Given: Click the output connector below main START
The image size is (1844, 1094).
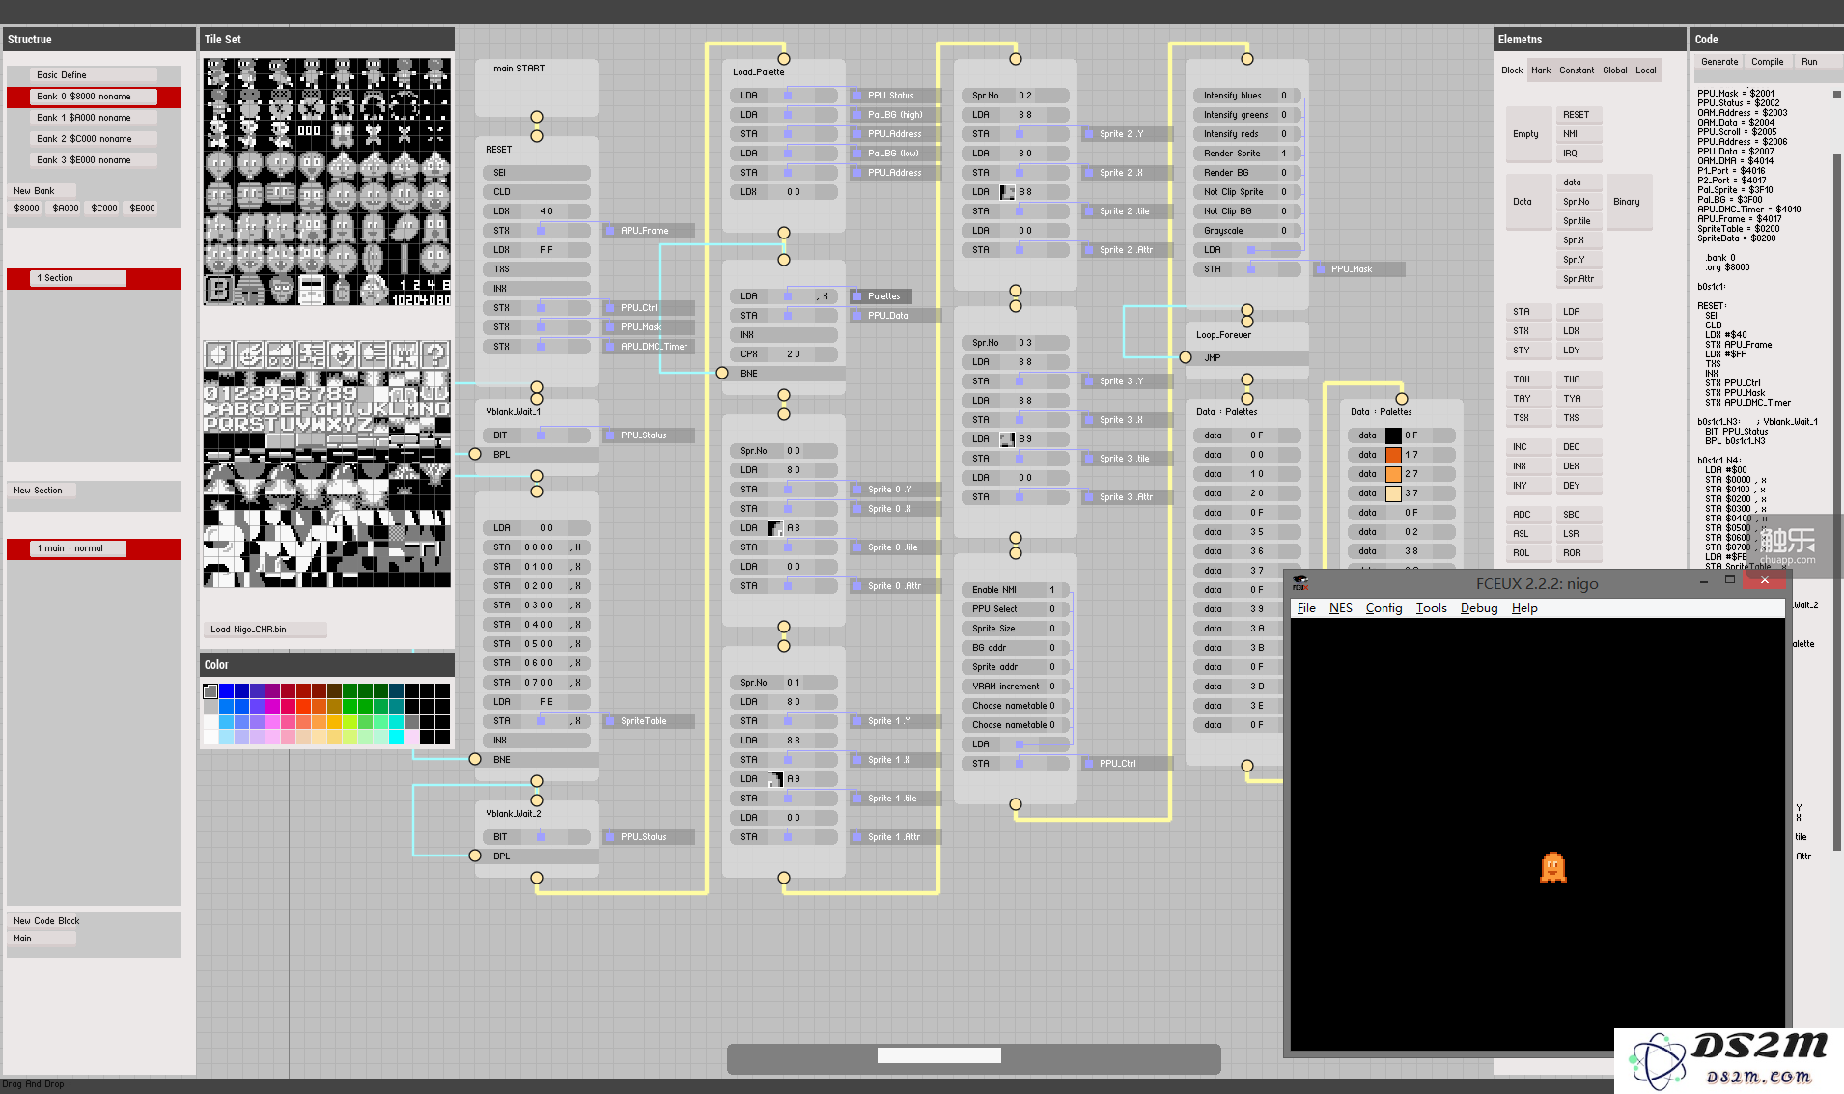Looking at the screenshot, I should point(537,117).
